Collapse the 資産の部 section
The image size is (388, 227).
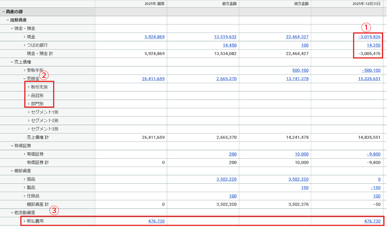click(3, 12)
